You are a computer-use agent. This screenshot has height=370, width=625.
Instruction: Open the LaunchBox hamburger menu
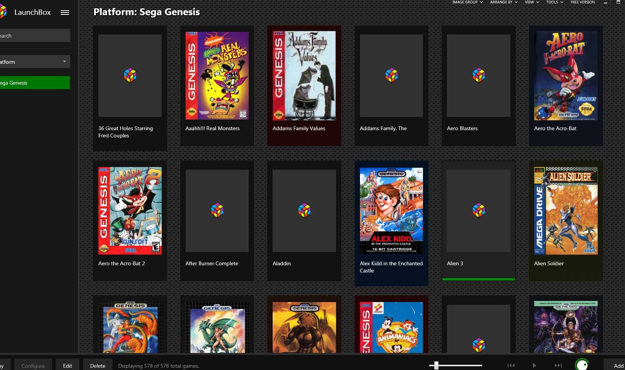coord(65,13)
